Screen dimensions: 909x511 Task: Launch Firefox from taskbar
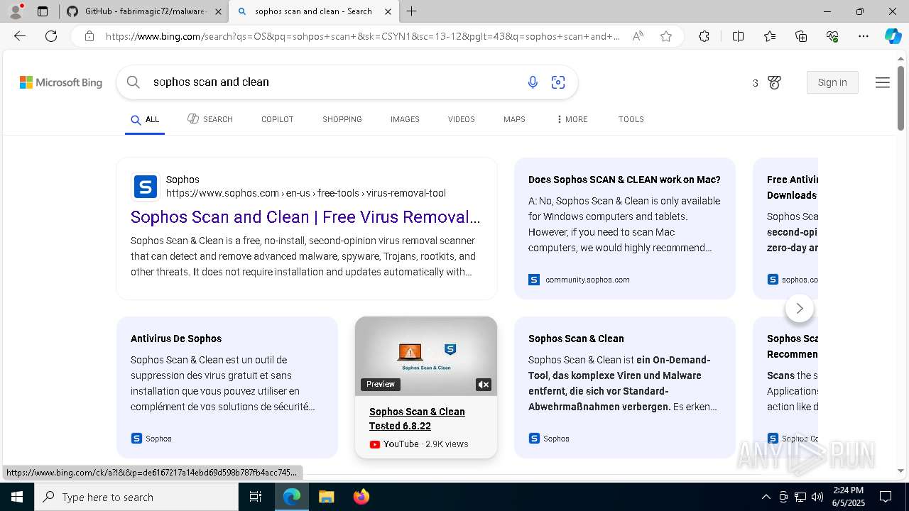(x=361, y=497)
